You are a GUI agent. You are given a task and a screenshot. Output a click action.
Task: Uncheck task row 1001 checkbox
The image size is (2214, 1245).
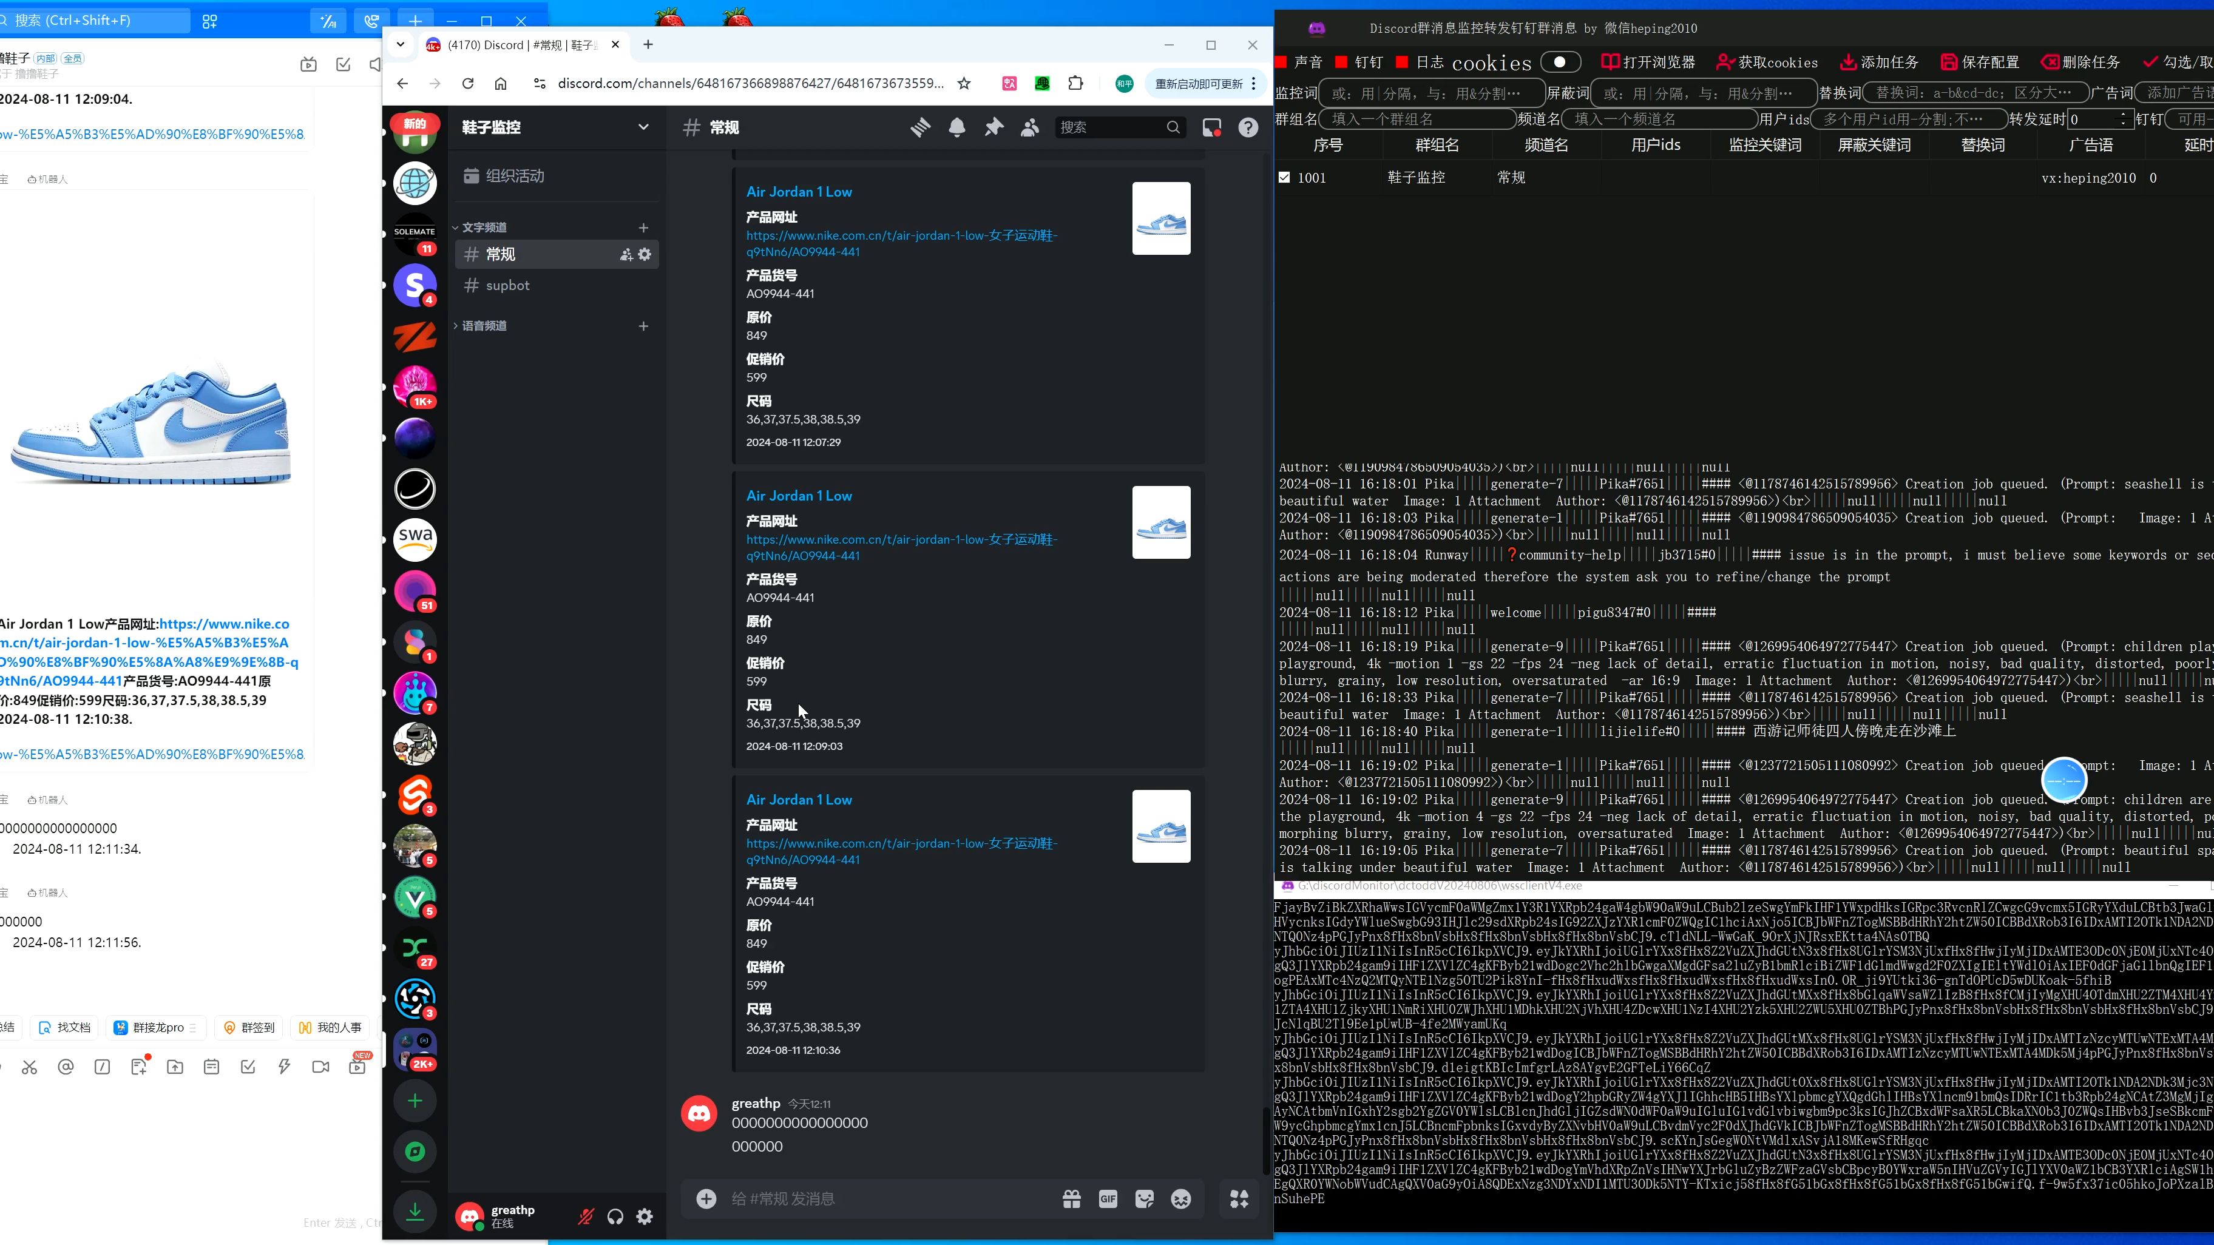pyautogui.click(x=1284, y=178)
